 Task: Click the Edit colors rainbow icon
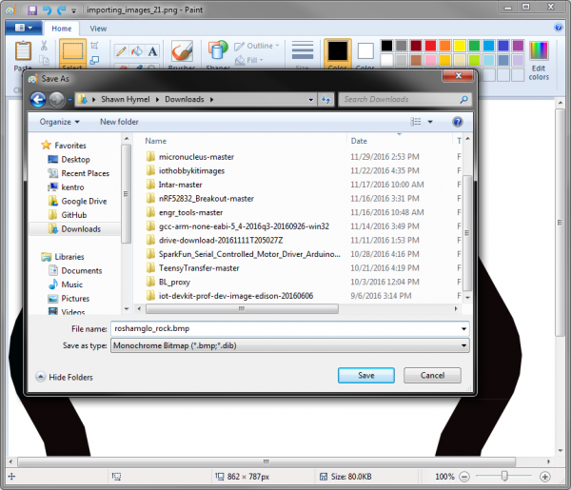point(539,50)
